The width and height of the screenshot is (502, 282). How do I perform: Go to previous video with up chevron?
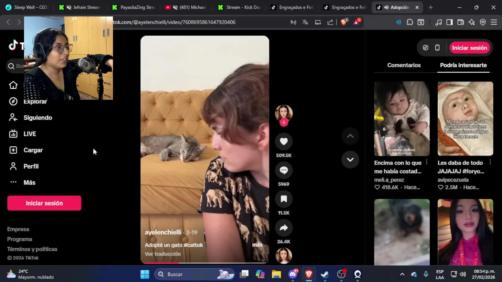(350, 136)
